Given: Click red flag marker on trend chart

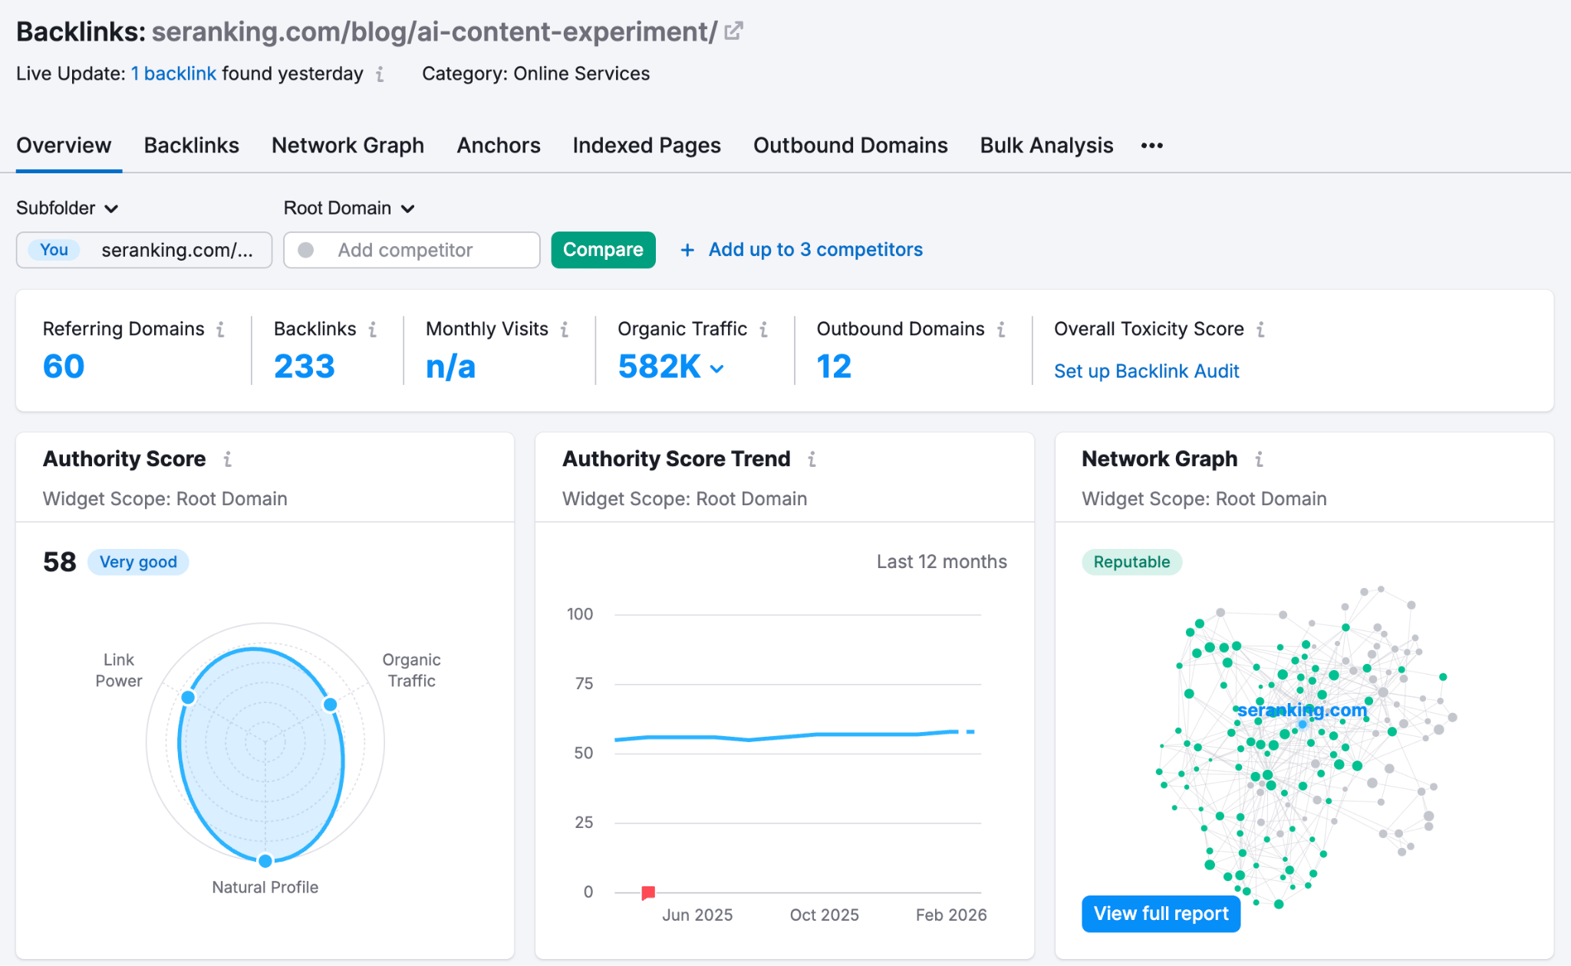Looking at the screenshot, I should (x=648, y=892).
